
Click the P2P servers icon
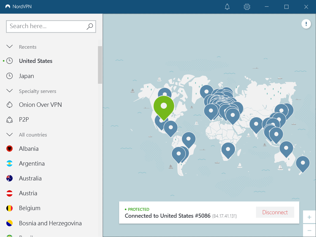(x=9, y=120)
